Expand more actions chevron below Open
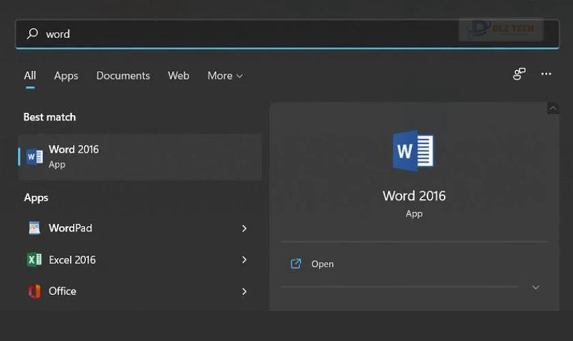The width and height of the screenshot is (573, 341). 535,287
